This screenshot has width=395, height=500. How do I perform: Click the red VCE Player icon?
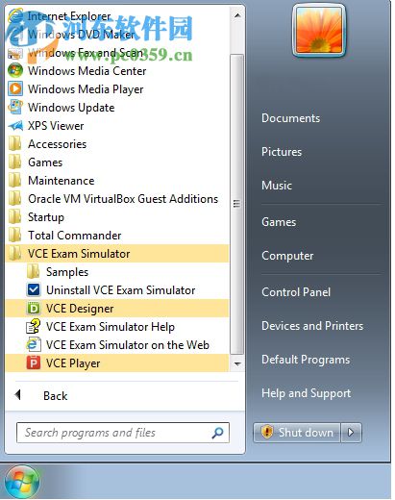tap(34, 362)
